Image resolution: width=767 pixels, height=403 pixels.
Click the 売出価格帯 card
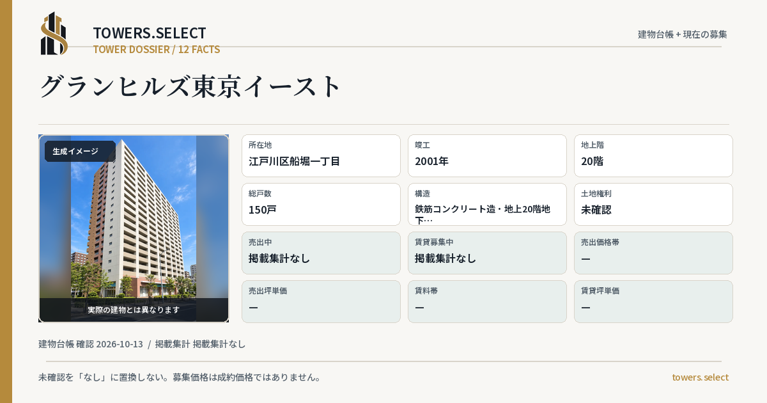click(653, 253)
